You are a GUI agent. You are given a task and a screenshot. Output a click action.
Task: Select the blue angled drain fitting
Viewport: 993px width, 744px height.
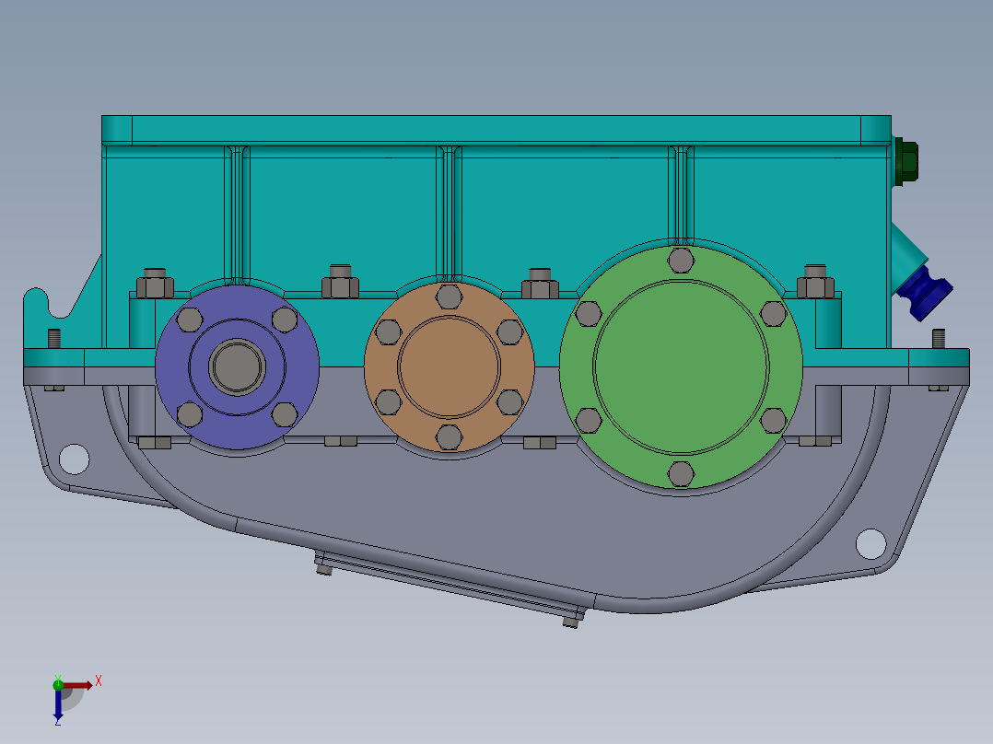pyautogui.click(x=924, y=290)
